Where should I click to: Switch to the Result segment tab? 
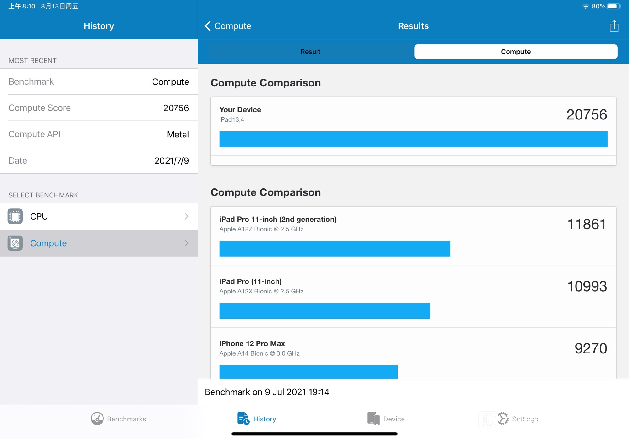coord(310,52)
